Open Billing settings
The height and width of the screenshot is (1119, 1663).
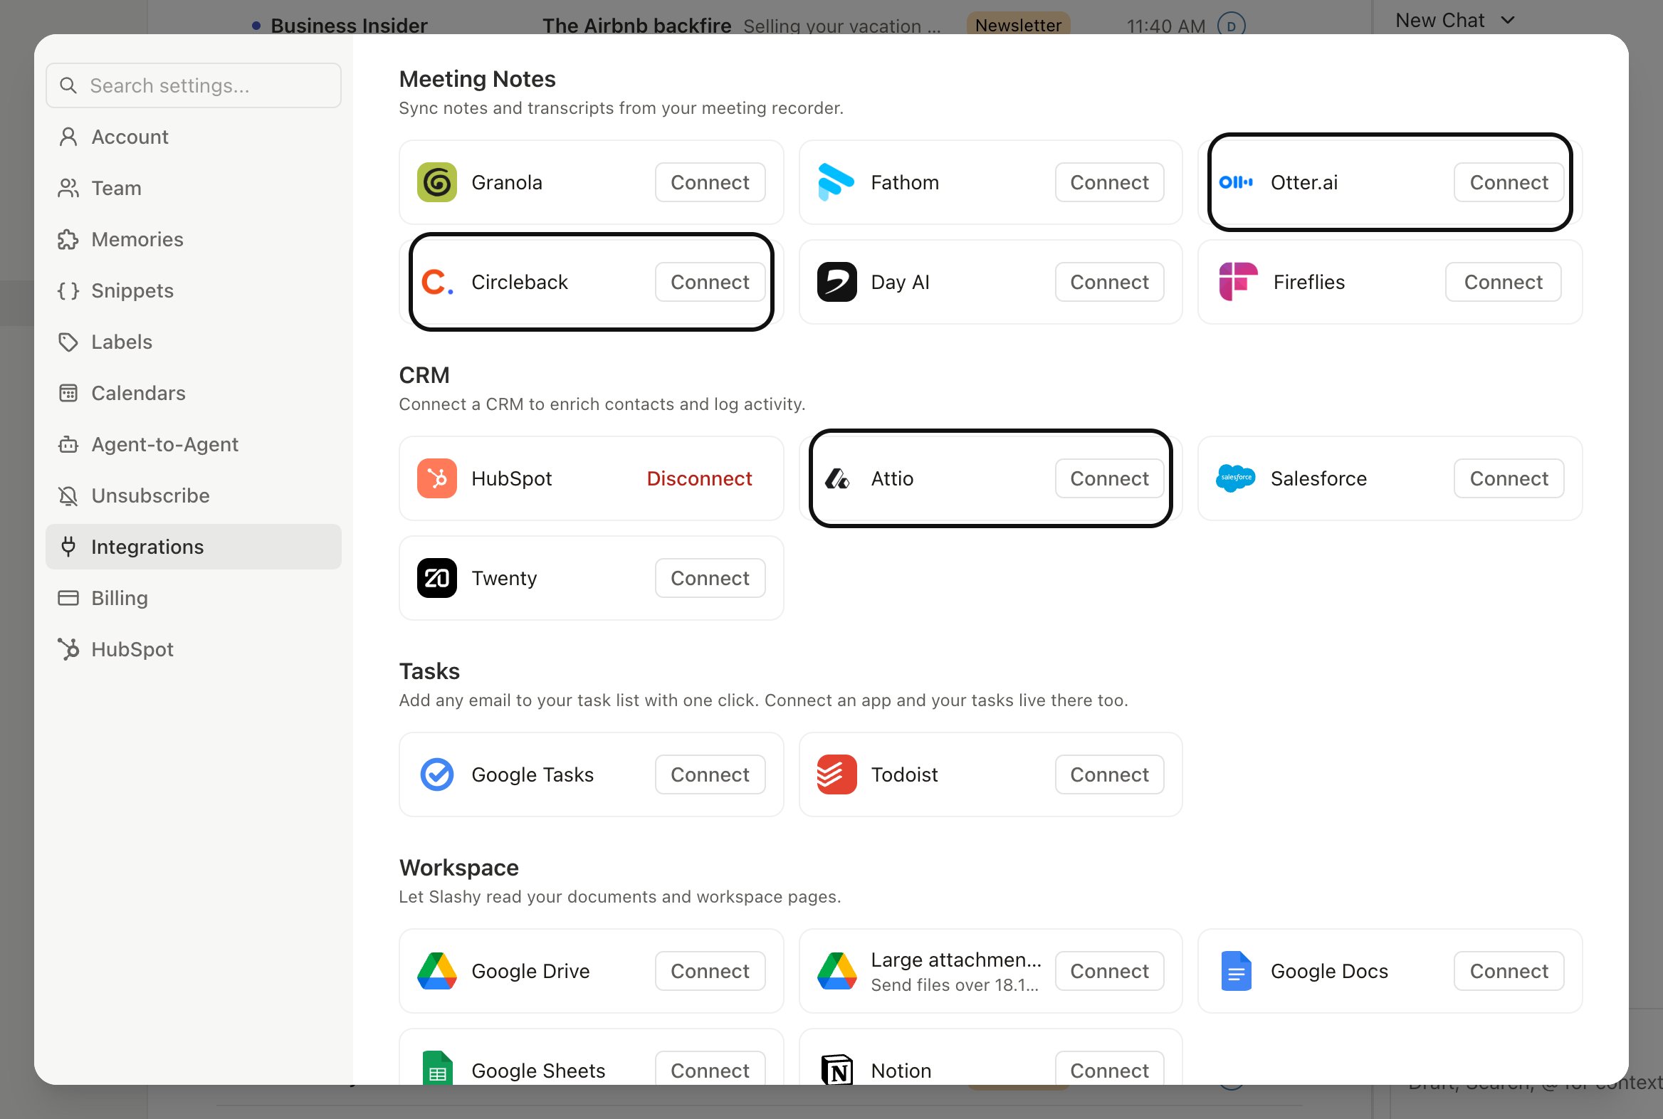point(194,599)
